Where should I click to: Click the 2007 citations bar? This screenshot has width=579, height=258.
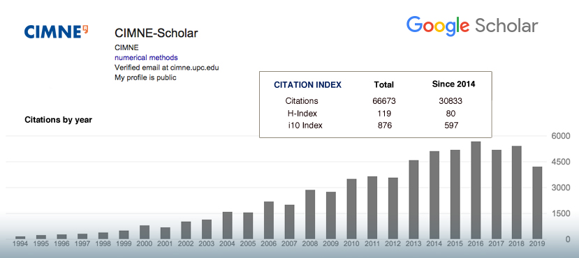289,222
